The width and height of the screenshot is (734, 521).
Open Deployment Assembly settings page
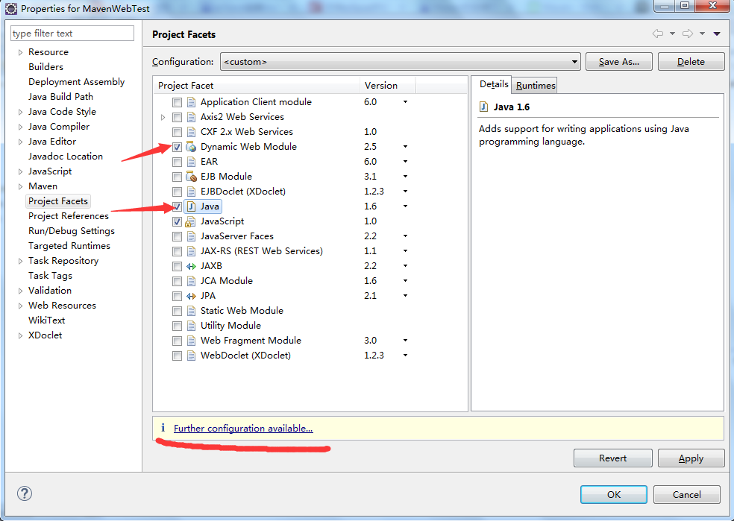(x=76, y=82)
